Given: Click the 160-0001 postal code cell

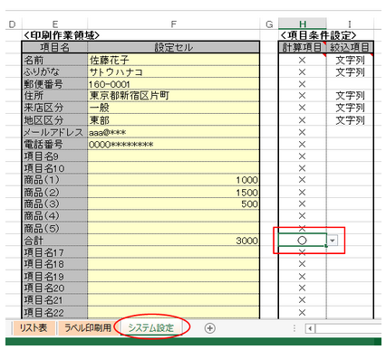Looking at the screenshot, I should pyautogui.click(x=173, y=84).
